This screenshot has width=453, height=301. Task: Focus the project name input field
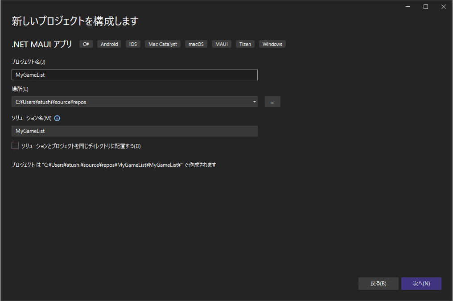(134, 75)
